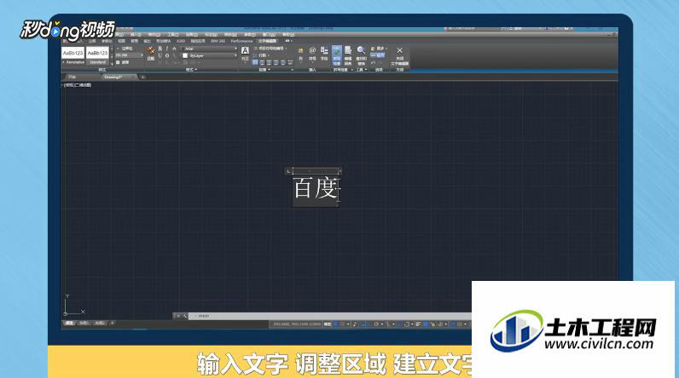Close the Text Editor with X button

(400, 50)
